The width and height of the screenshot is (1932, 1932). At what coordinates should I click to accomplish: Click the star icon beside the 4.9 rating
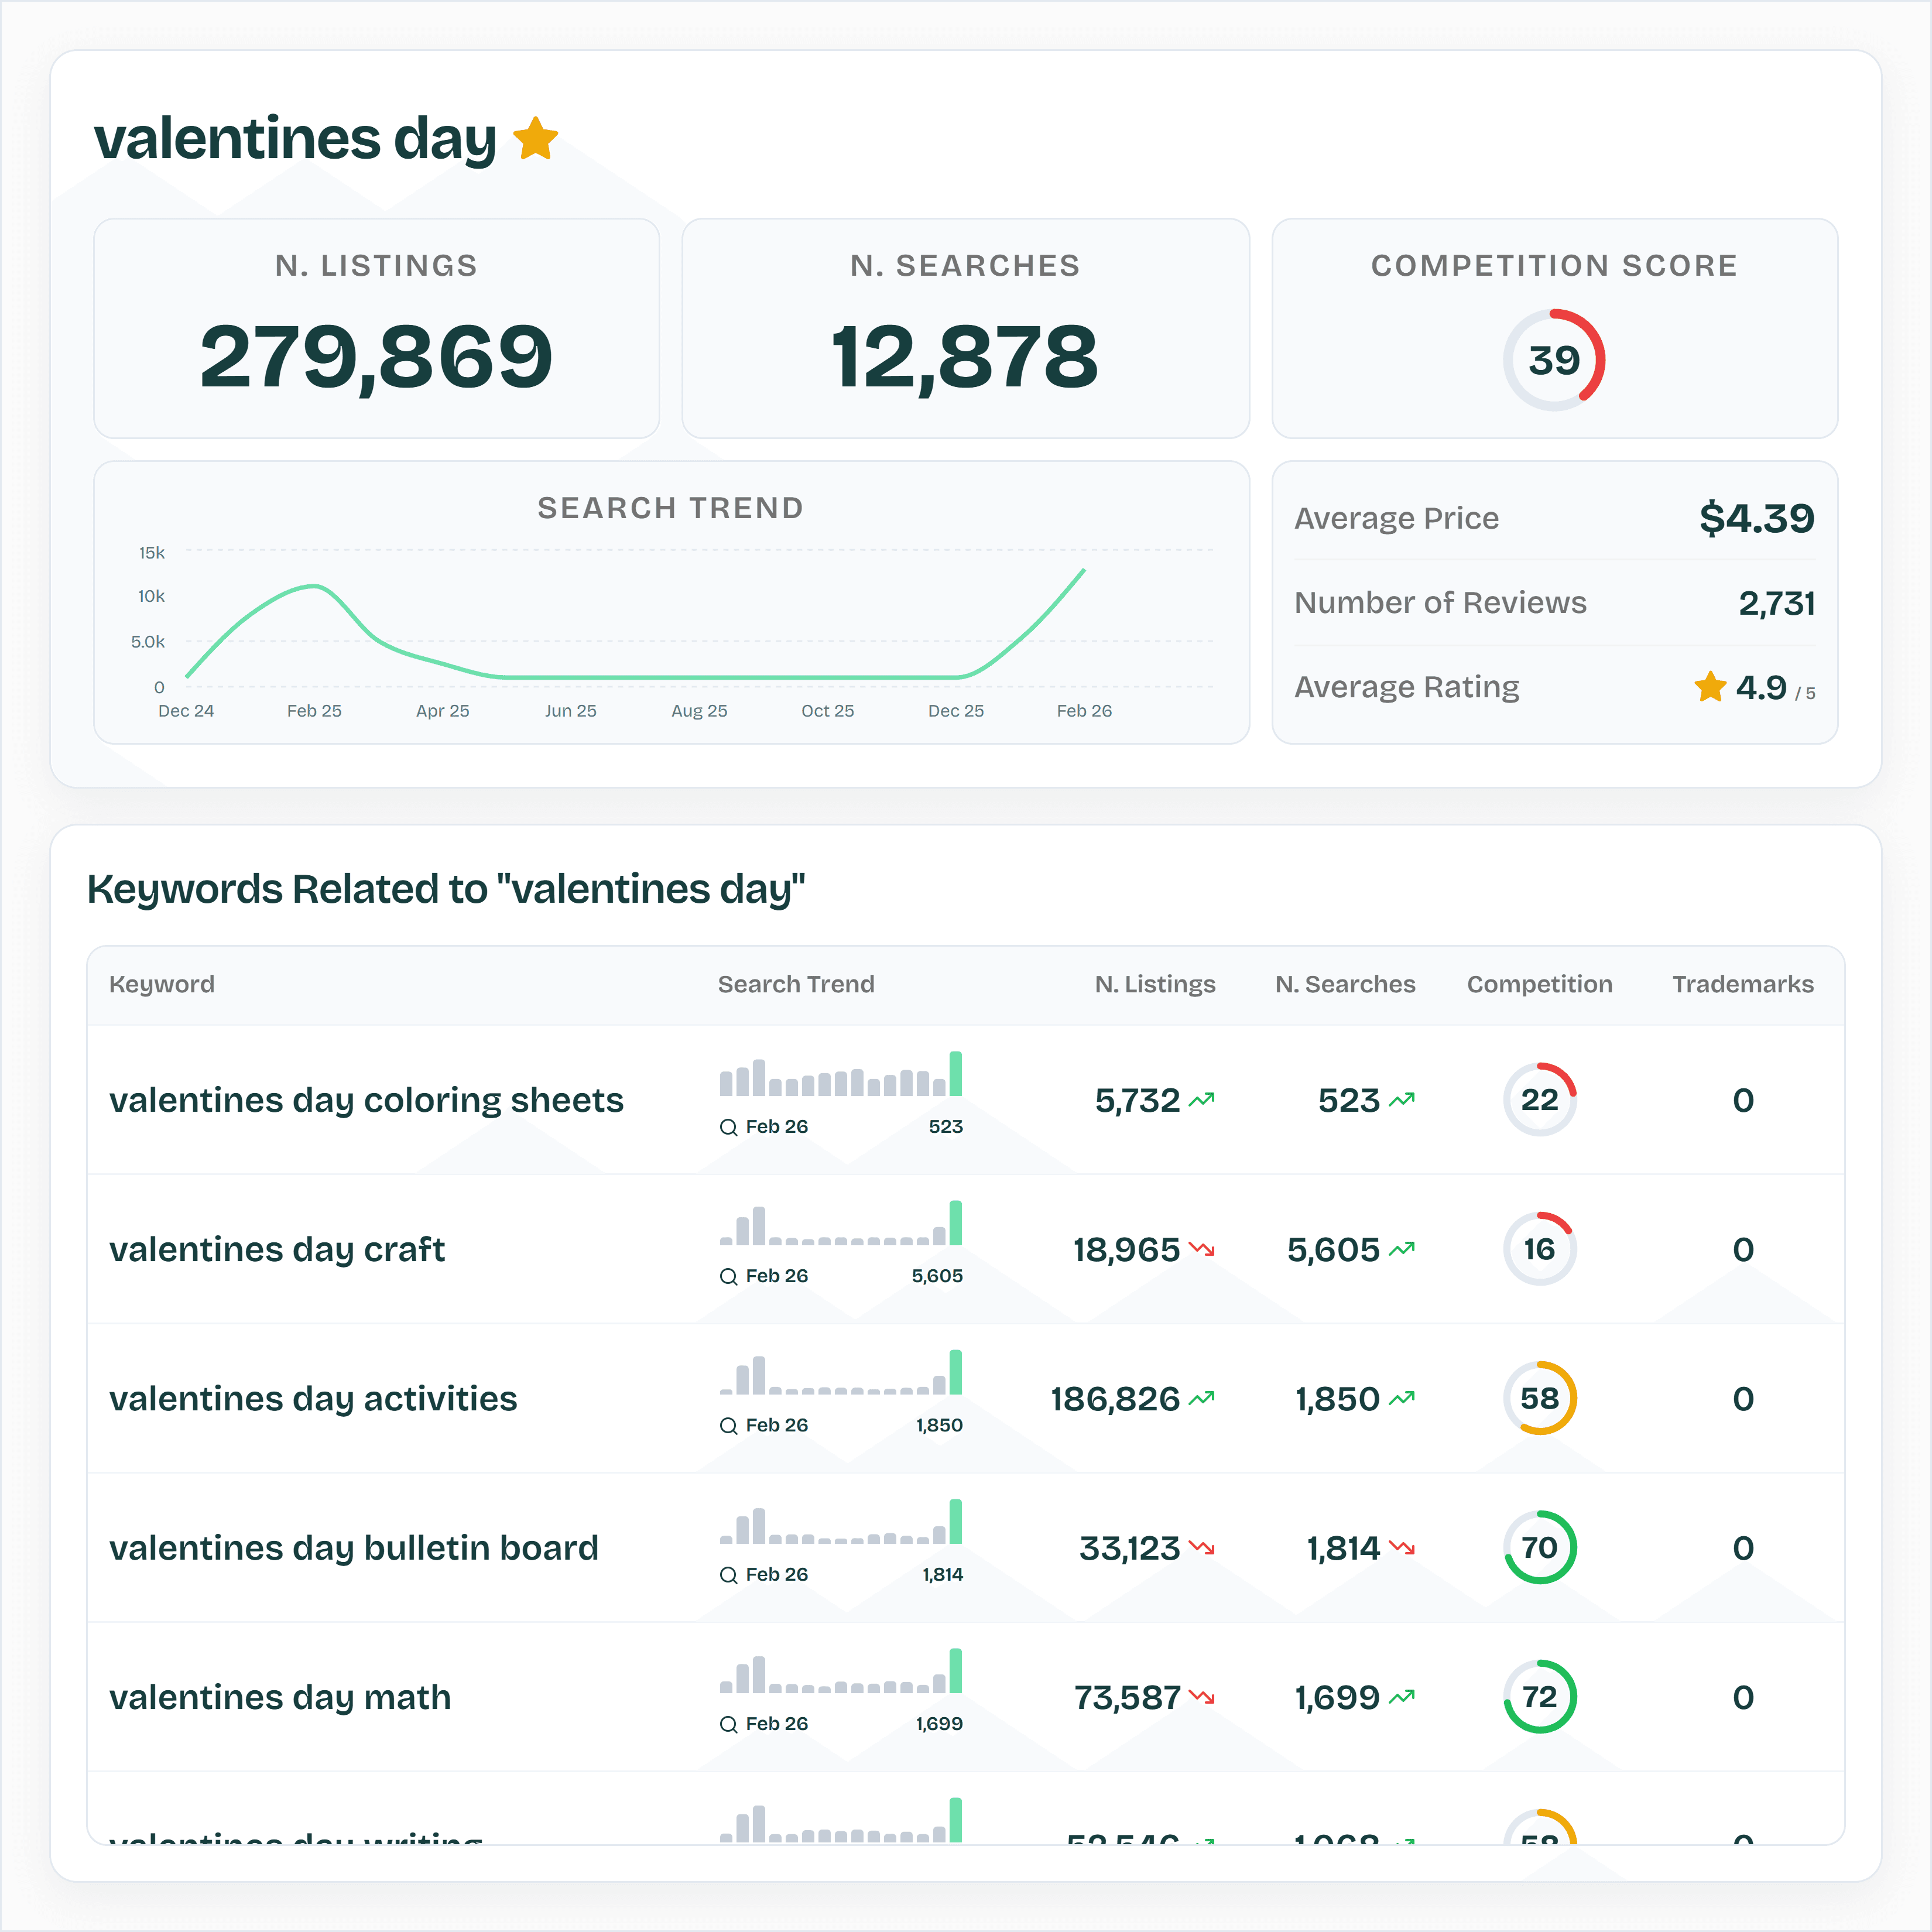(1710, 687)
